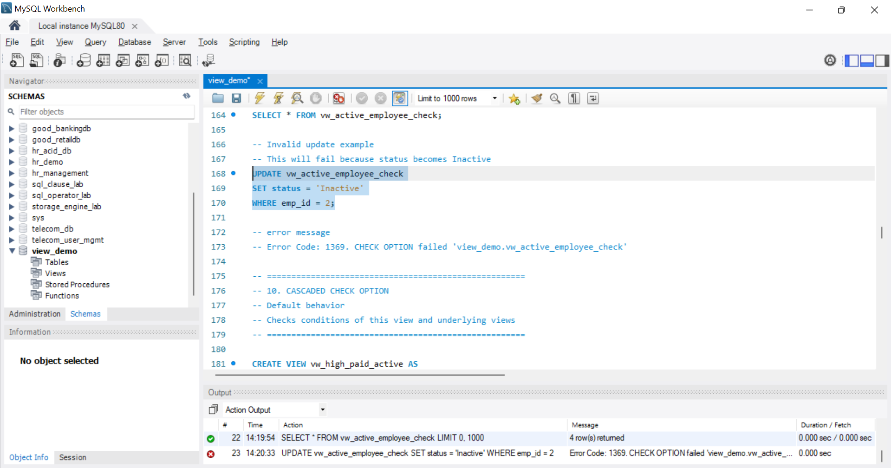Click navigator schema list vertical scrollbar
This screenshot has height=468, width=891.
pos(193,244)
